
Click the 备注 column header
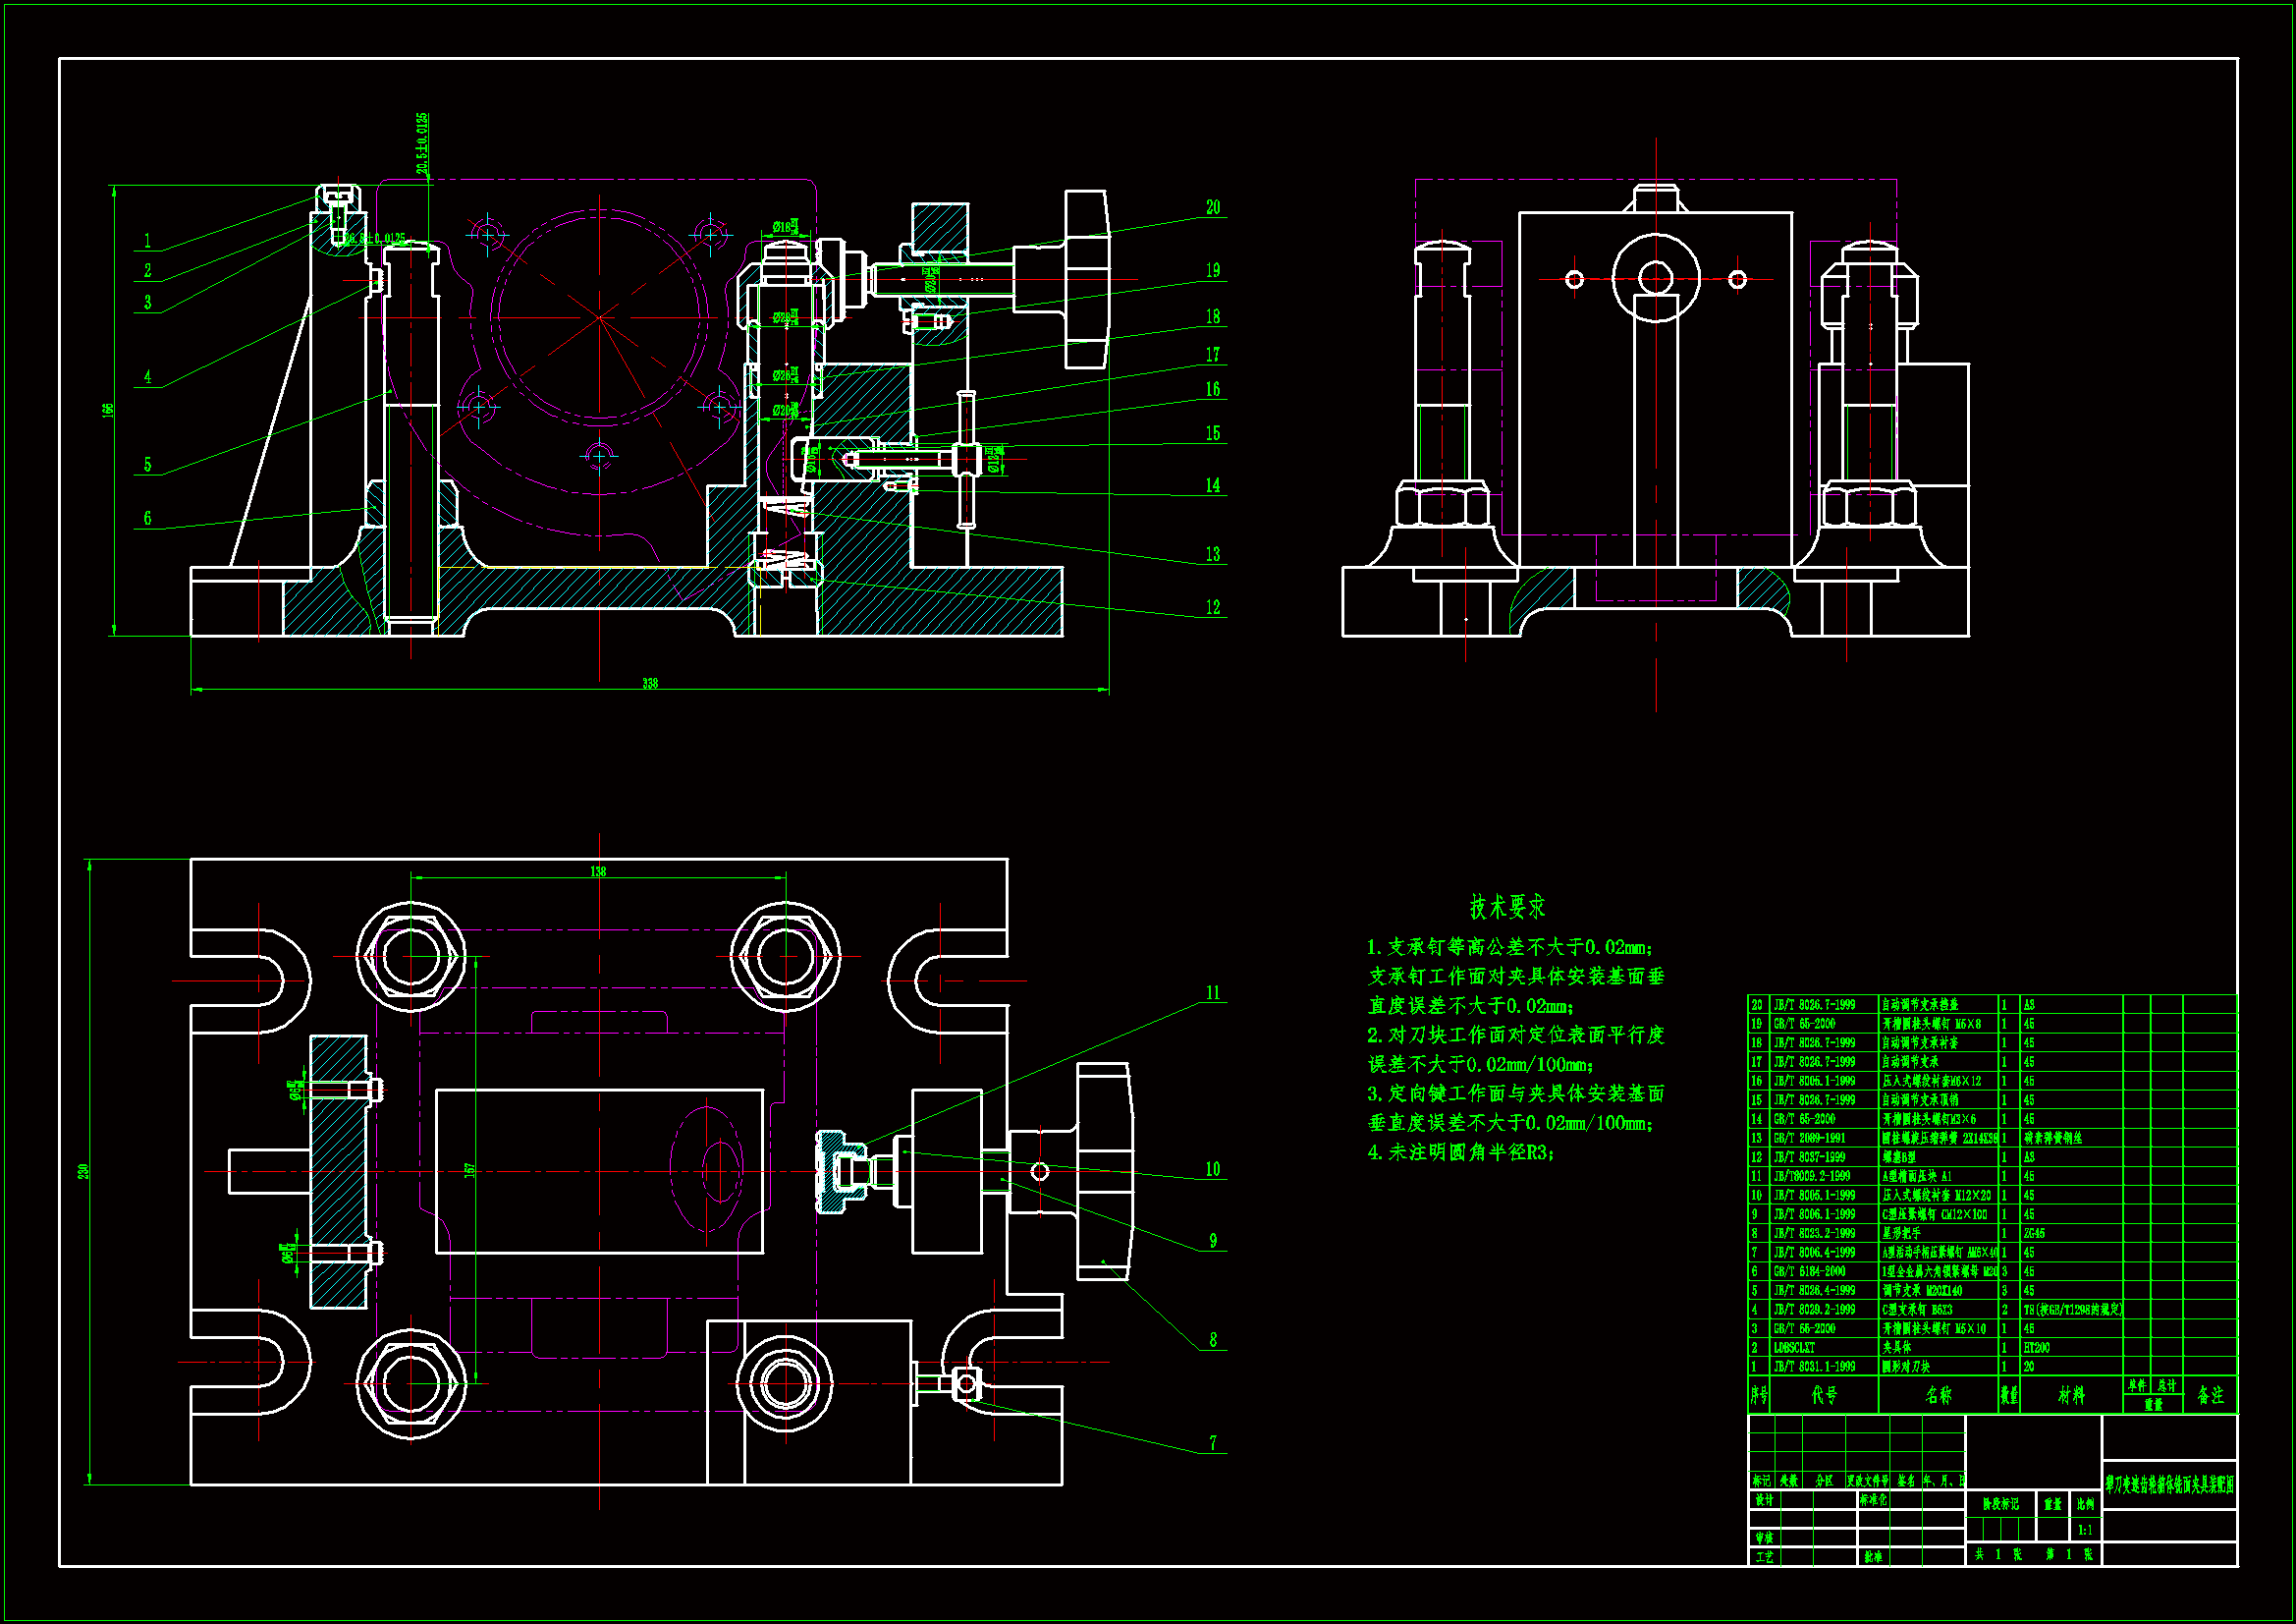(2210, 1395)
